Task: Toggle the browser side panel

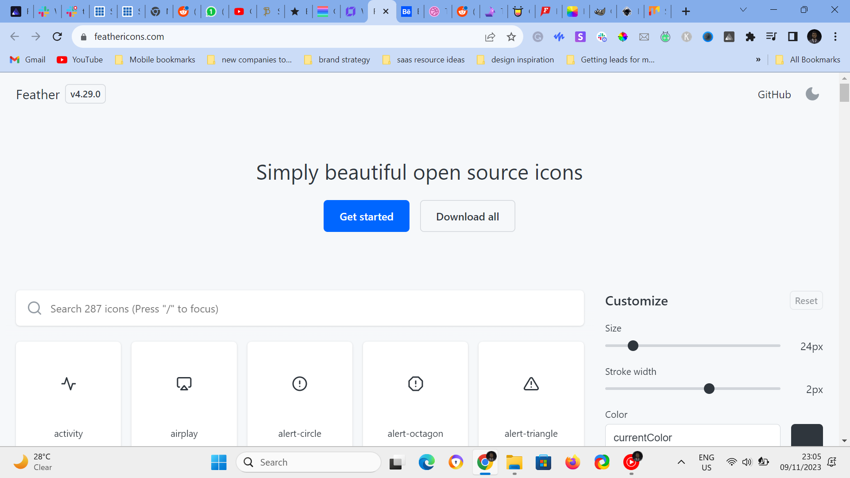Action: 792,37
